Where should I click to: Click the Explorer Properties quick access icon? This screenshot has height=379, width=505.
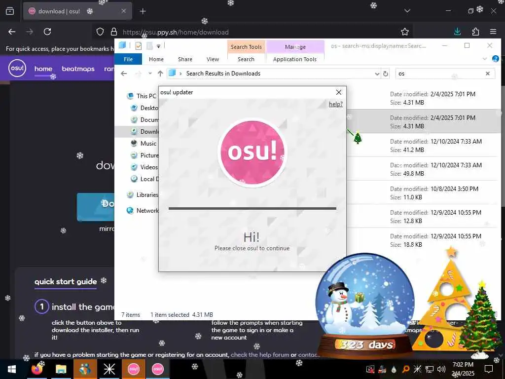pos(139,46)
